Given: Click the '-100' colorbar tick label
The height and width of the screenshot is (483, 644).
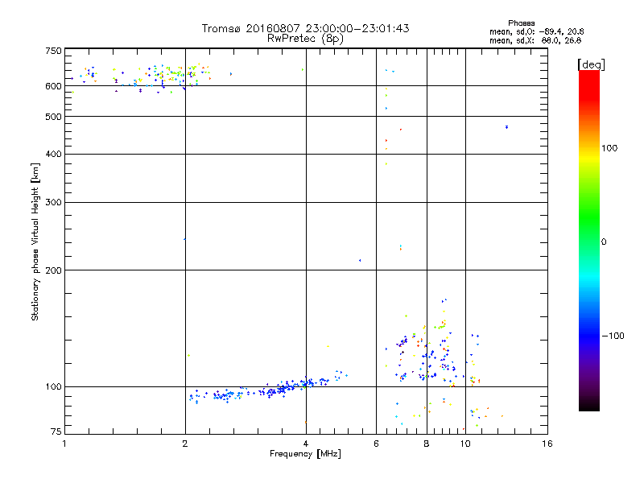Looking at the screenshot, I should pos(613,336).
